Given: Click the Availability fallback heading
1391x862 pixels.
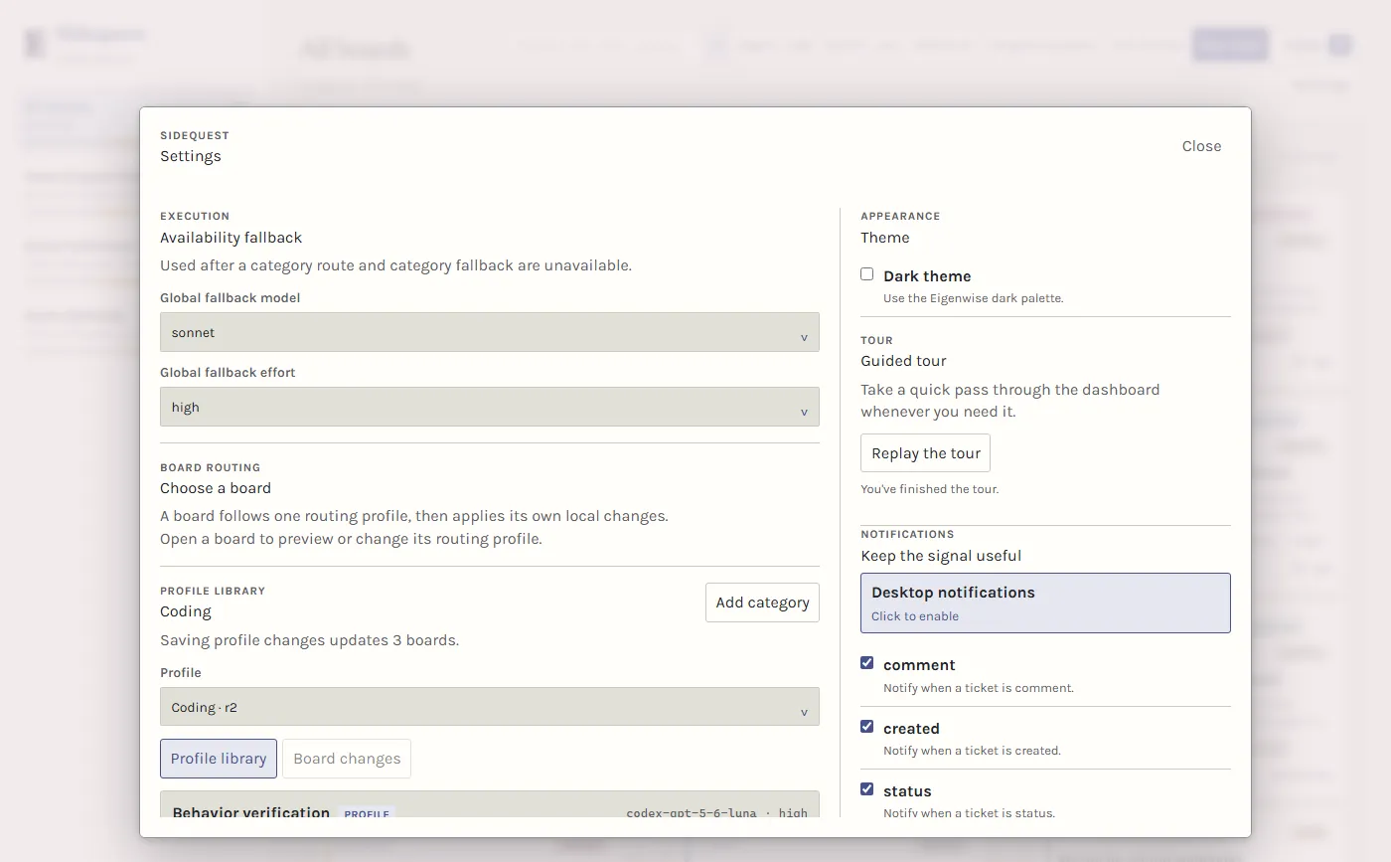Looking at the screenshot, I should 231,238.
